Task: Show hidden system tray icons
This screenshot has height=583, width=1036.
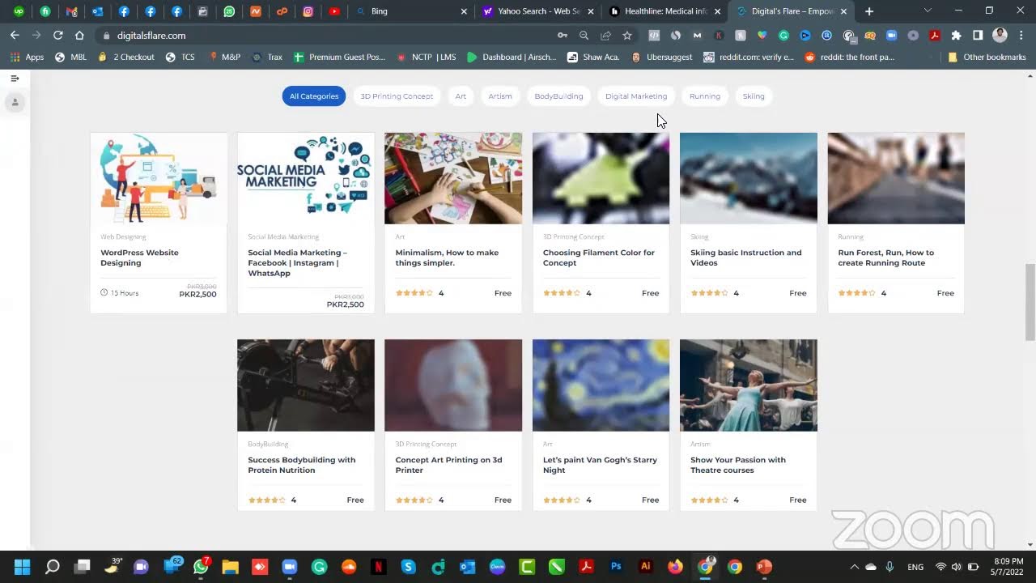Action: [853, 567]
